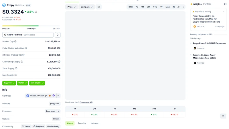
Task: Select the Max chart range
Action: tap(167, 7)
